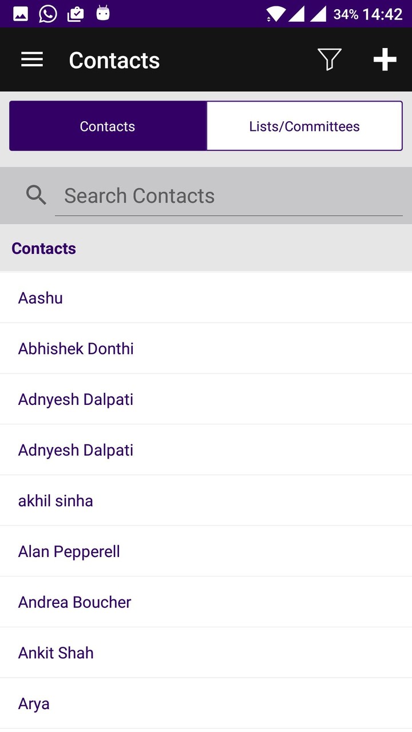Open WhatsApp notification in status bar

tap(48, 14)
